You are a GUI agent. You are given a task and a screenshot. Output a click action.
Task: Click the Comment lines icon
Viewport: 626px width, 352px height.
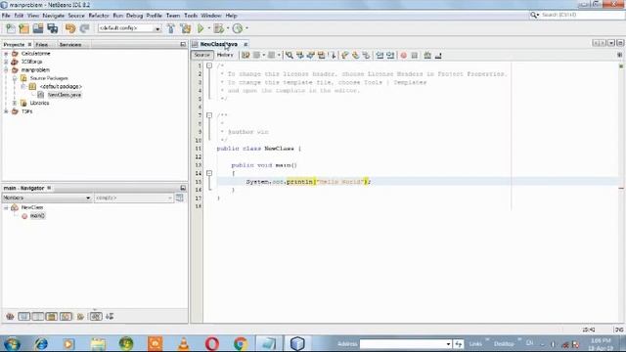click(427, 55)
